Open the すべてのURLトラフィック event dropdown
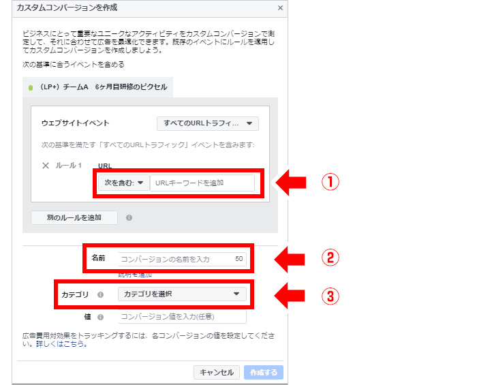The image size is (477, 385). tap(208, 123)
